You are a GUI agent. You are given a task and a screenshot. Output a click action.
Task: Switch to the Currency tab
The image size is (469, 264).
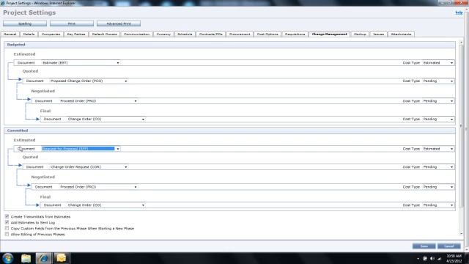163,34
